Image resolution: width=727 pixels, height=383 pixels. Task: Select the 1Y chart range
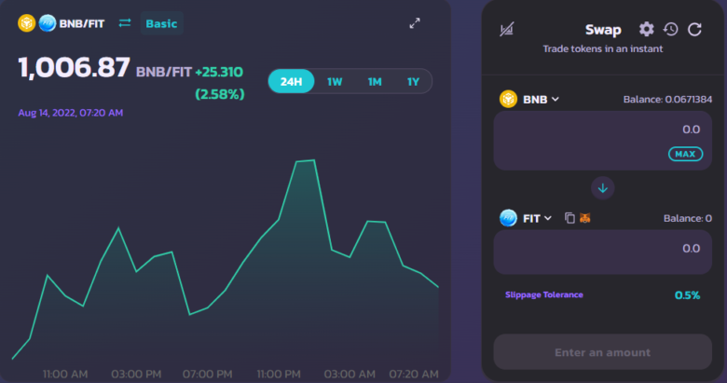(413, 82)
